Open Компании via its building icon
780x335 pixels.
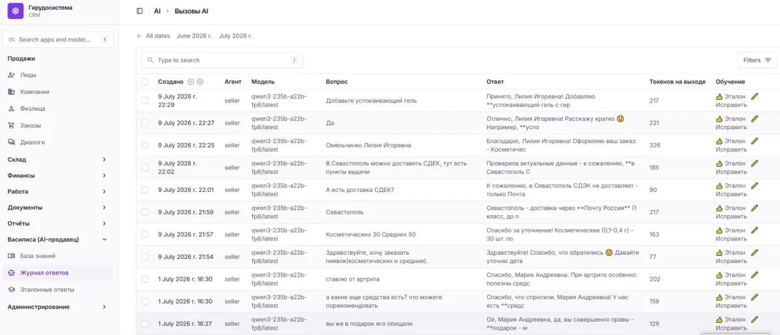11,92
